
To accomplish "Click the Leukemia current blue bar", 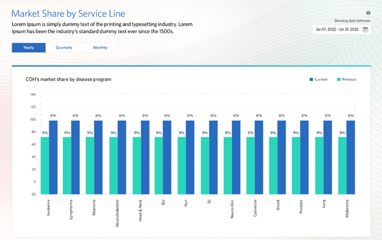I will point(53,158).
